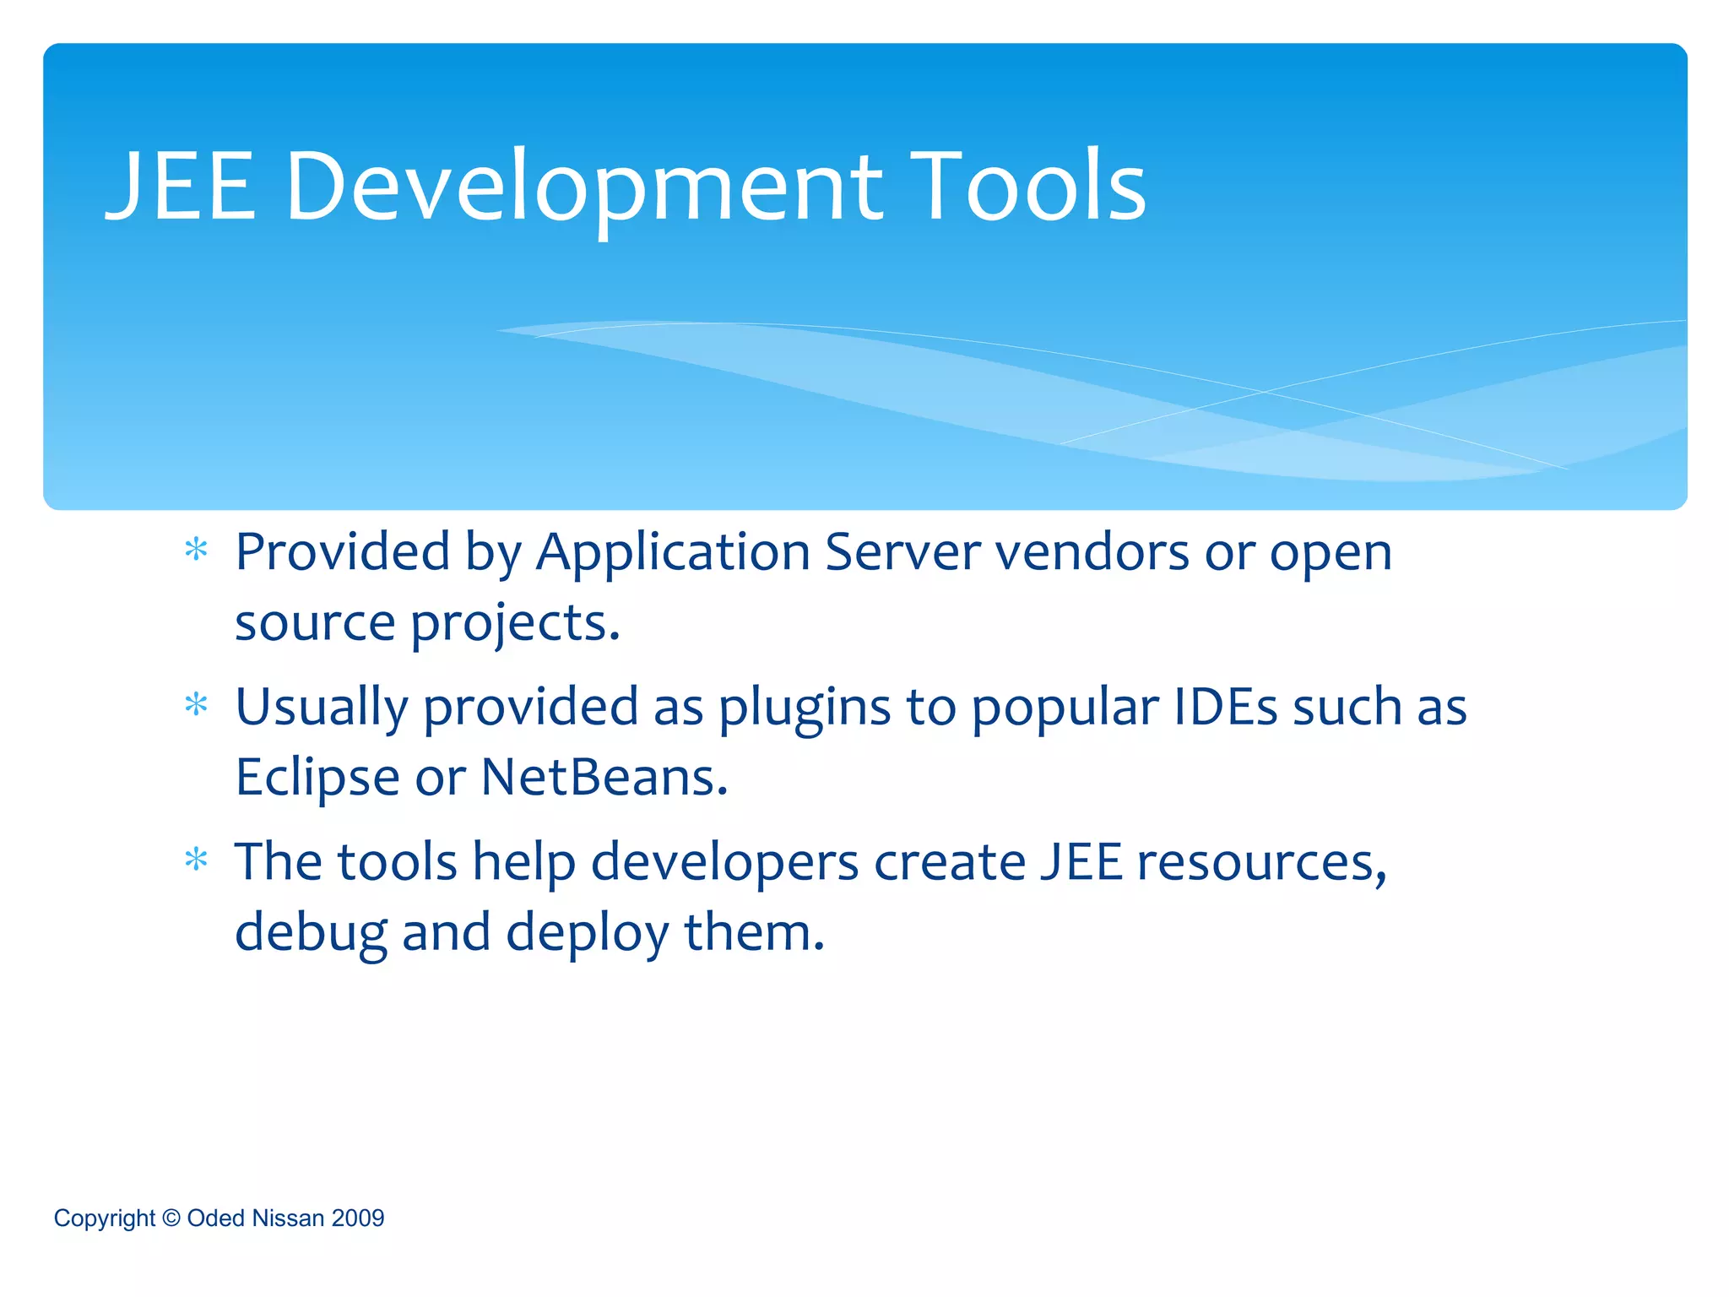Click the word 'plugins' in second bullet
This screenshot has width=1729, height=1297.
point(805,708)
